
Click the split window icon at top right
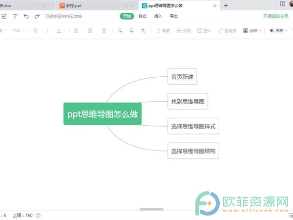pyautogui.click(x=283, y=4)
